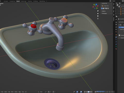This screenshot has height=93, width=124.
Task: Toggle show overlays button in header
Action: 81,92
